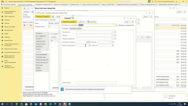This screenshot has width=188, height=106.
Task: Open the 'Главное' sidebar section
Action: 7,8
